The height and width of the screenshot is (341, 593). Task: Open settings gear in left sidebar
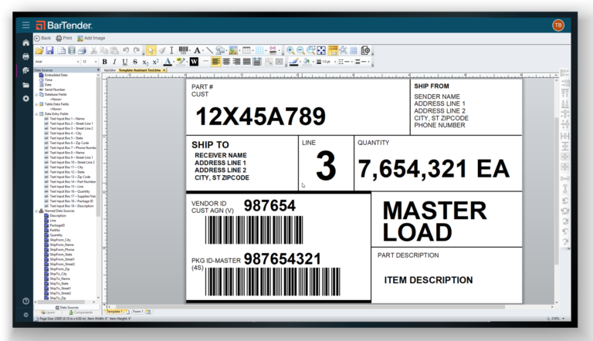coord(25,99)
